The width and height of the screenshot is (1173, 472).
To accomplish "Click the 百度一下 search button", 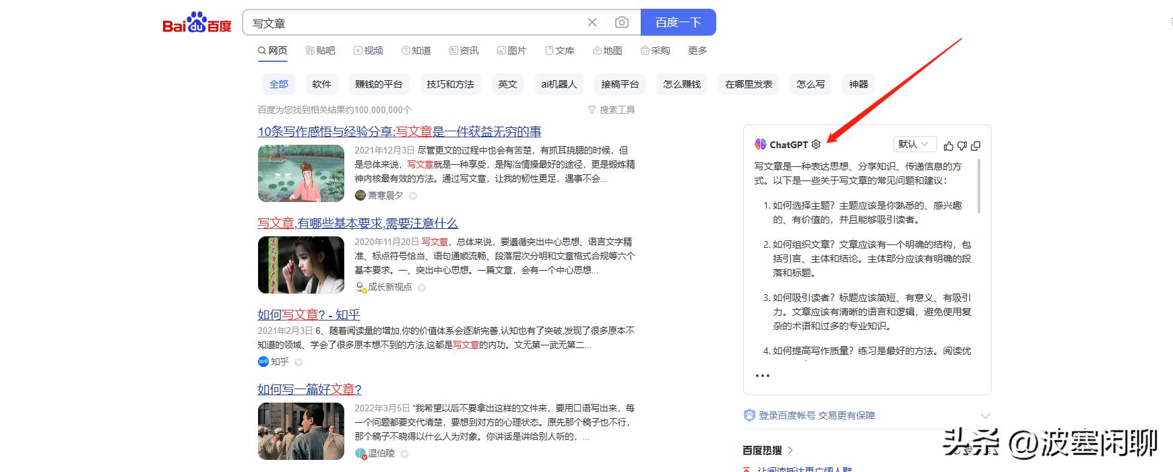I will pos(678,22).
